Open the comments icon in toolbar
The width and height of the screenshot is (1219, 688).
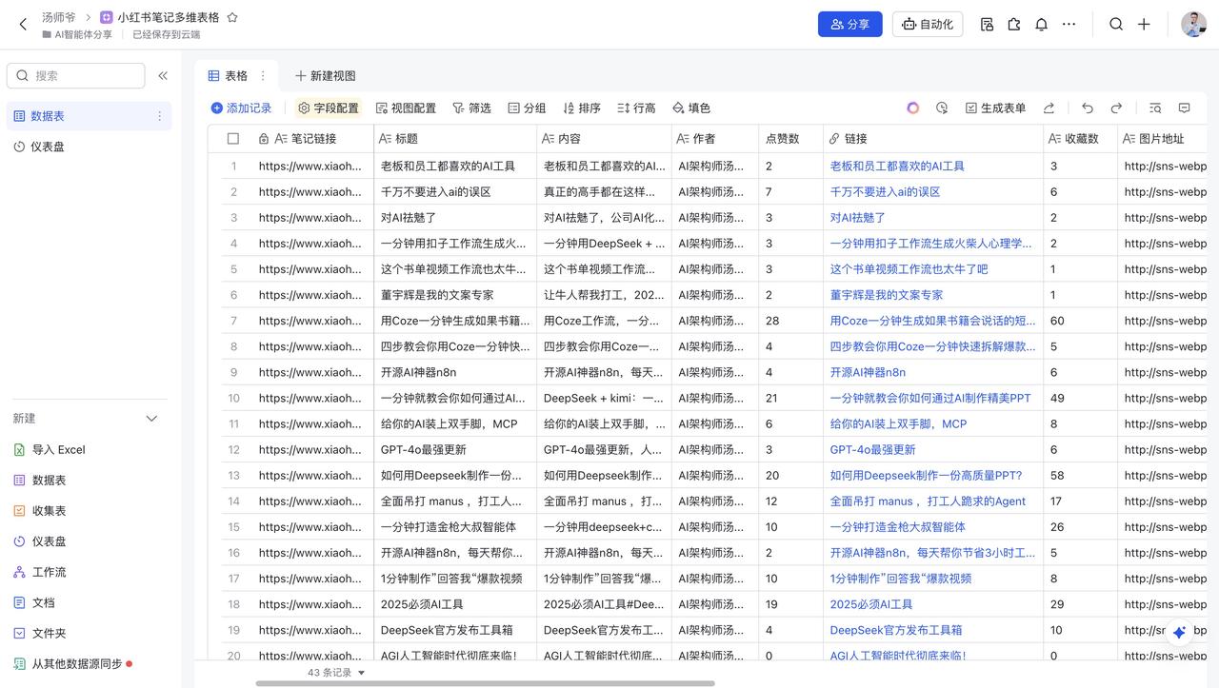[x=1184, y=108]
